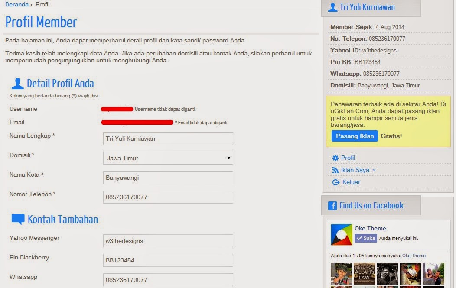Viewport: 456px width, 288px height.
Task: Click 'Username tidak dapat diganti.' note
Action: pyautogui.click(x=165, y=109)
